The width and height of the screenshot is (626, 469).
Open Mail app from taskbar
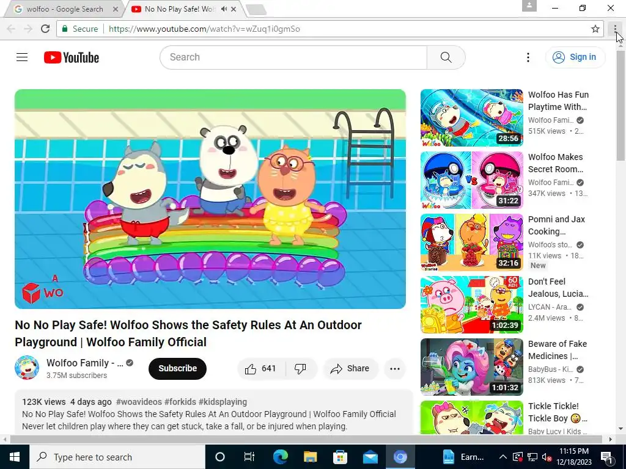coord(370,457)
